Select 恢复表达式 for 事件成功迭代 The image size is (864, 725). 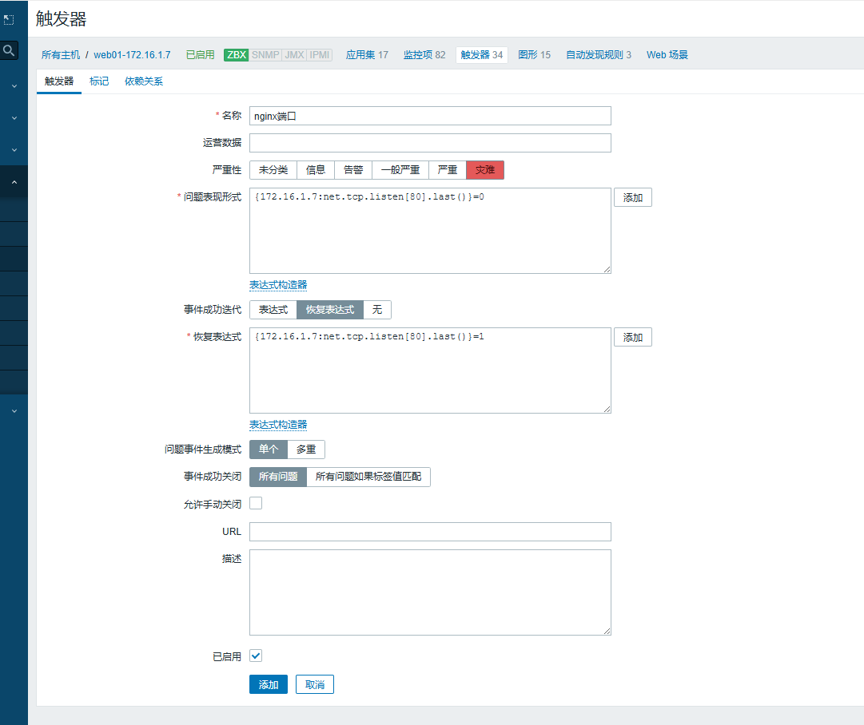330,309
